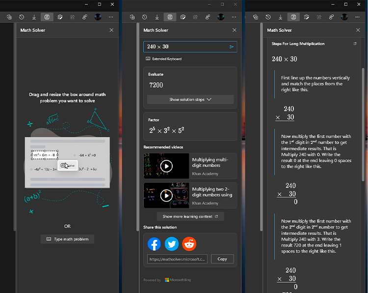Click Math Solver toolbar icon in left window

click(x=47, y=17)
